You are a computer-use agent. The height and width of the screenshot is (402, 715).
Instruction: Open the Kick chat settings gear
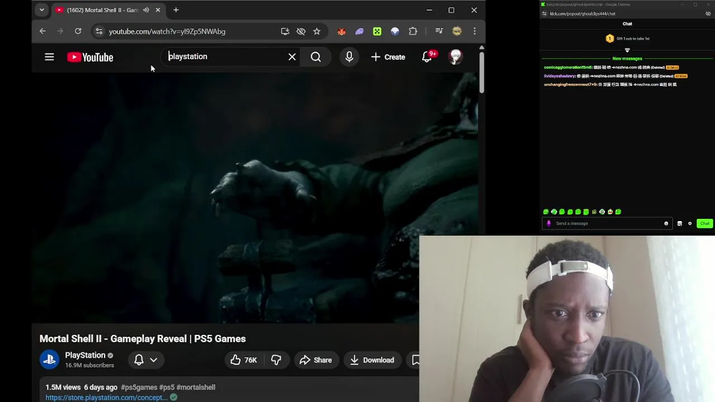(x=690, y=223)
